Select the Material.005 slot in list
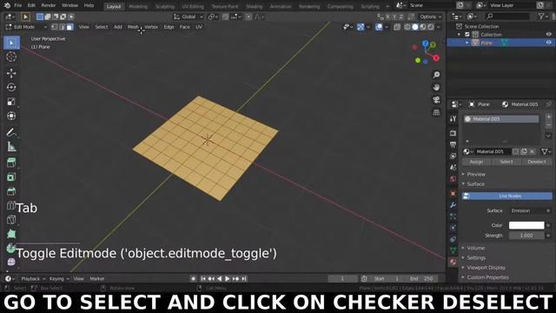Viewport: 556px width, 313px height. tap(501, 119)
